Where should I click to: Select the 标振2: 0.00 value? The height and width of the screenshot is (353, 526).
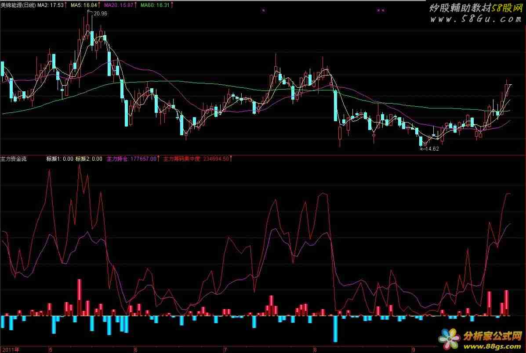[89, 159]
